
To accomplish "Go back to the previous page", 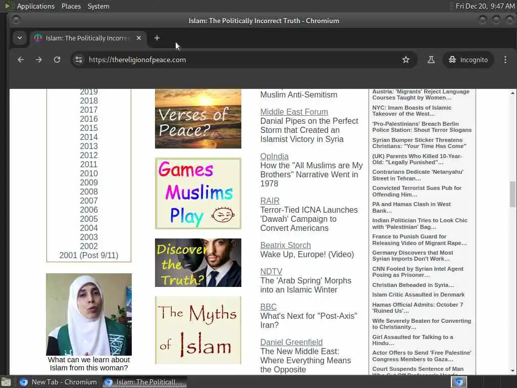I will (x=21, y=60).
